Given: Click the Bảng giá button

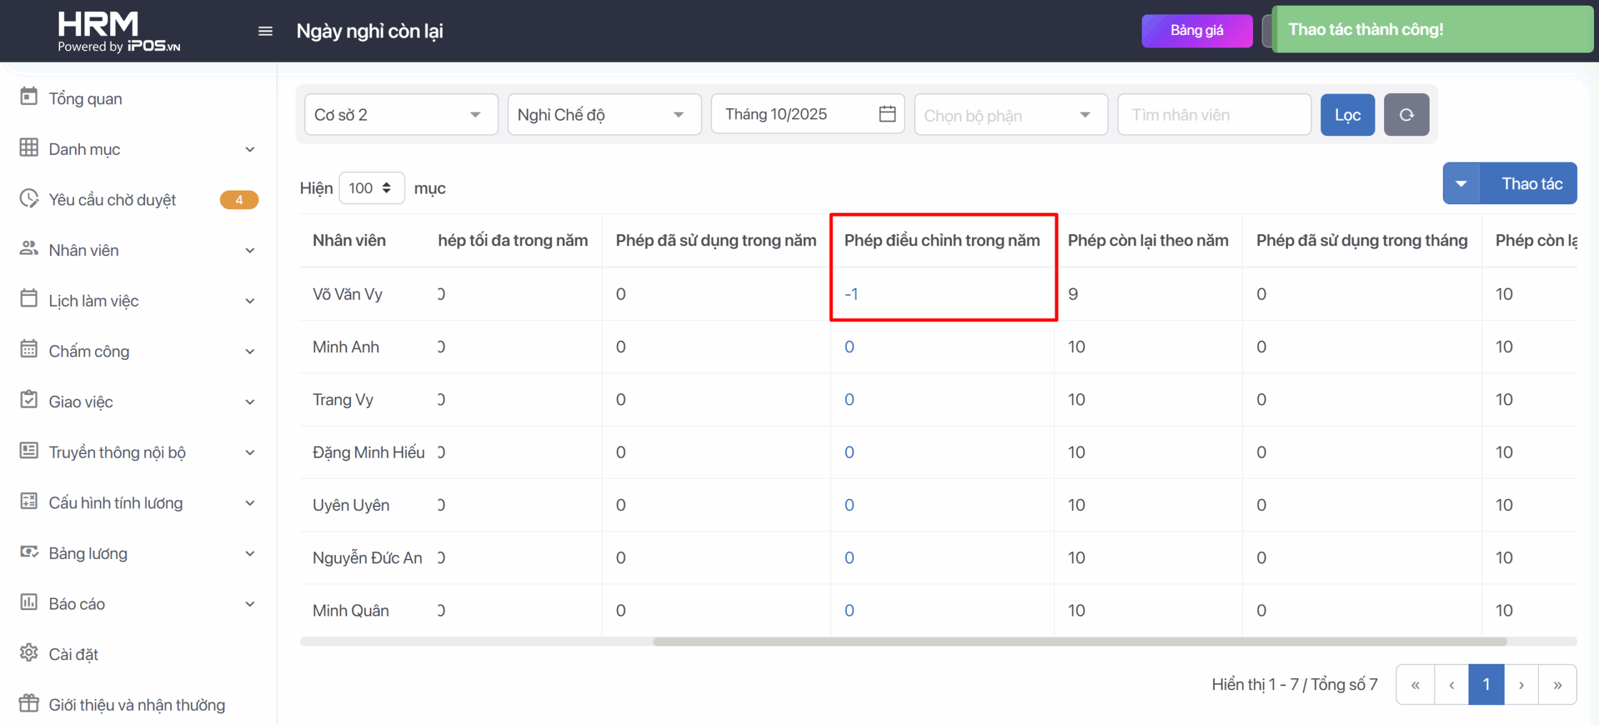Looking at the screenshot, I should coord(1196,31).
